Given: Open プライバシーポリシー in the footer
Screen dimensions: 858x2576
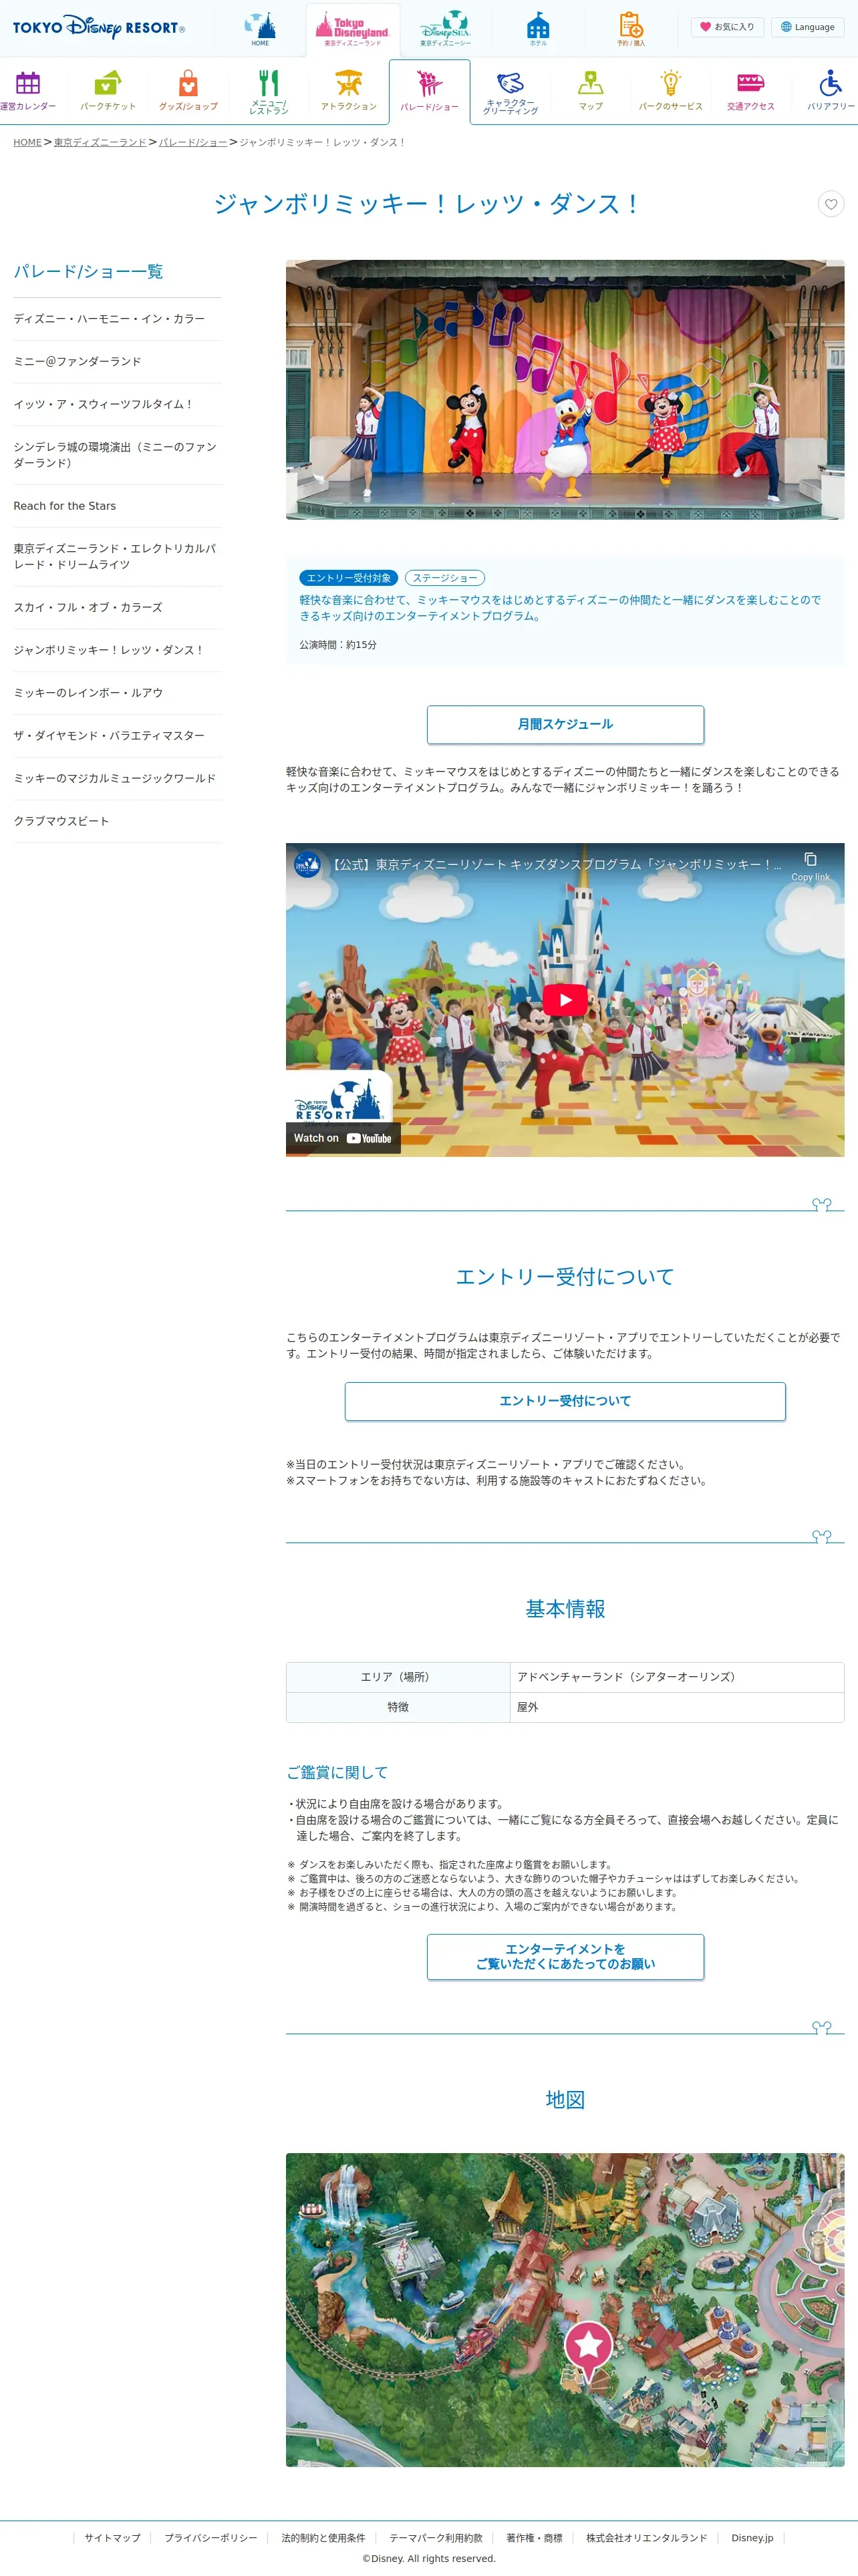Looking at the screenshot, I should click(x=211, y=2538).
